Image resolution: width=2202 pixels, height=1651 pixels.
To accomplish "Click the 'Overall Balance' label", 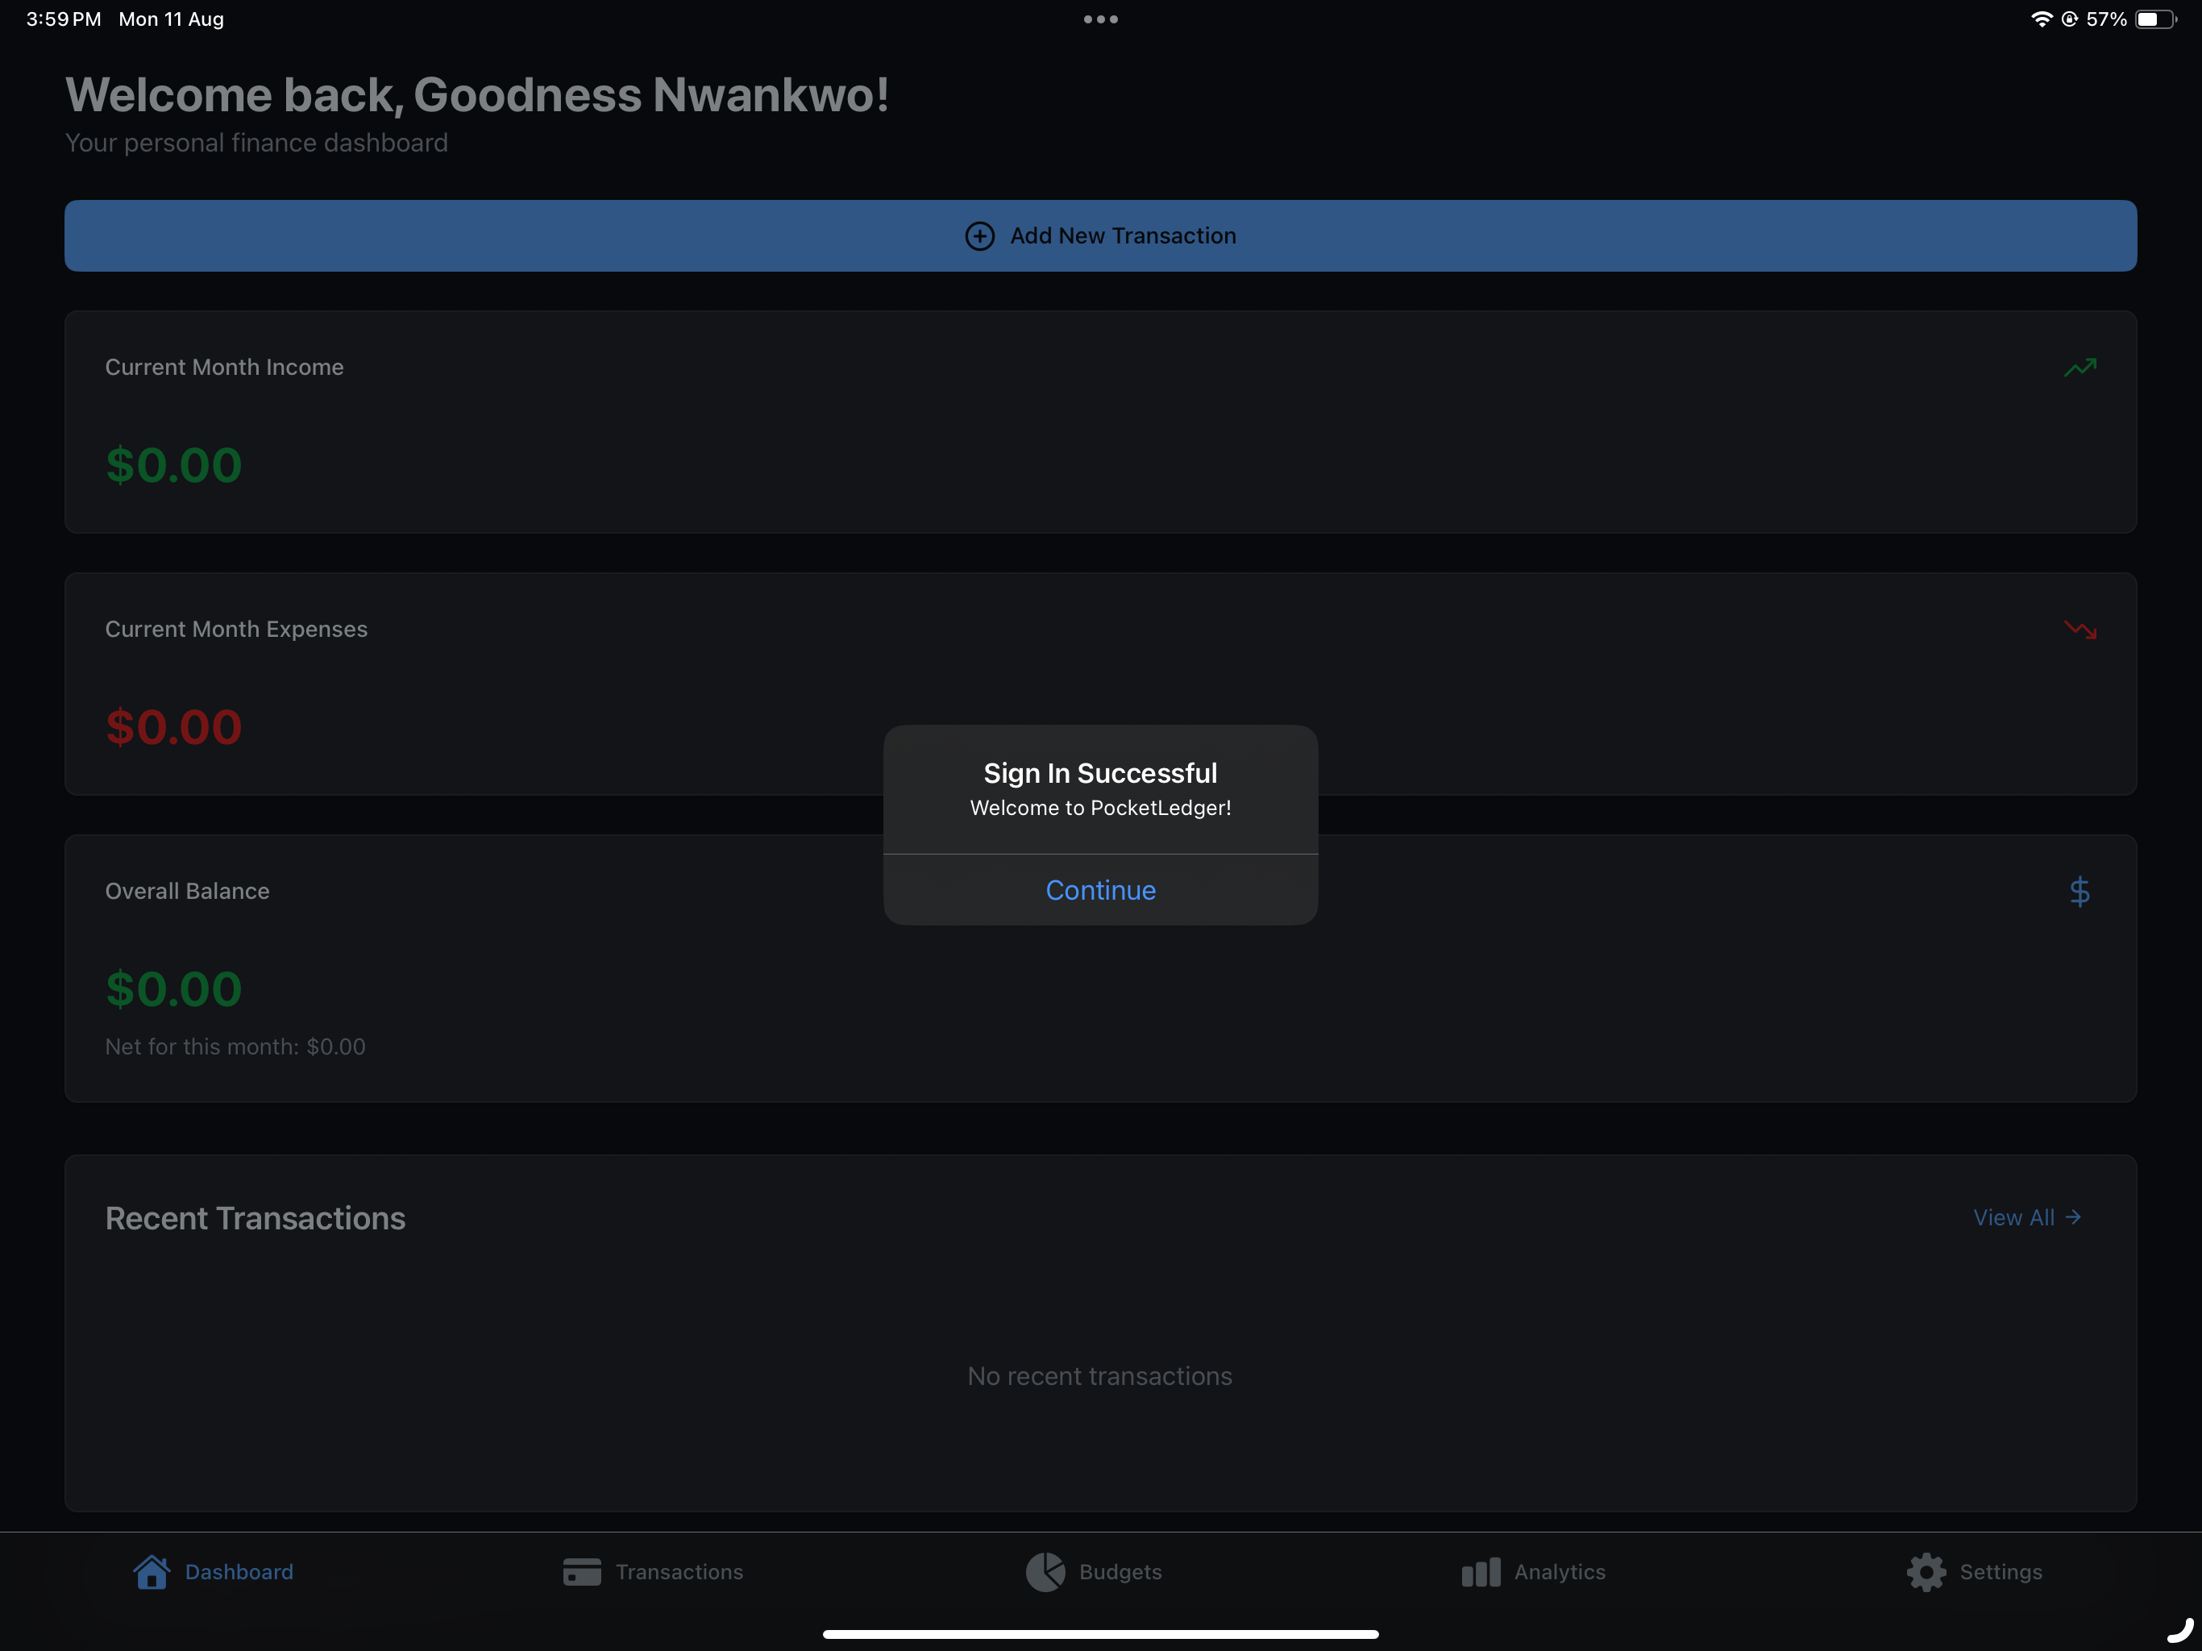I will (187, 892).
